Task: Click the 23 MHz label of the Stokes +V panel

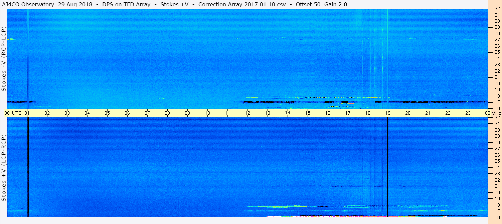Action: pyautogui.click(x=497, y=174)
